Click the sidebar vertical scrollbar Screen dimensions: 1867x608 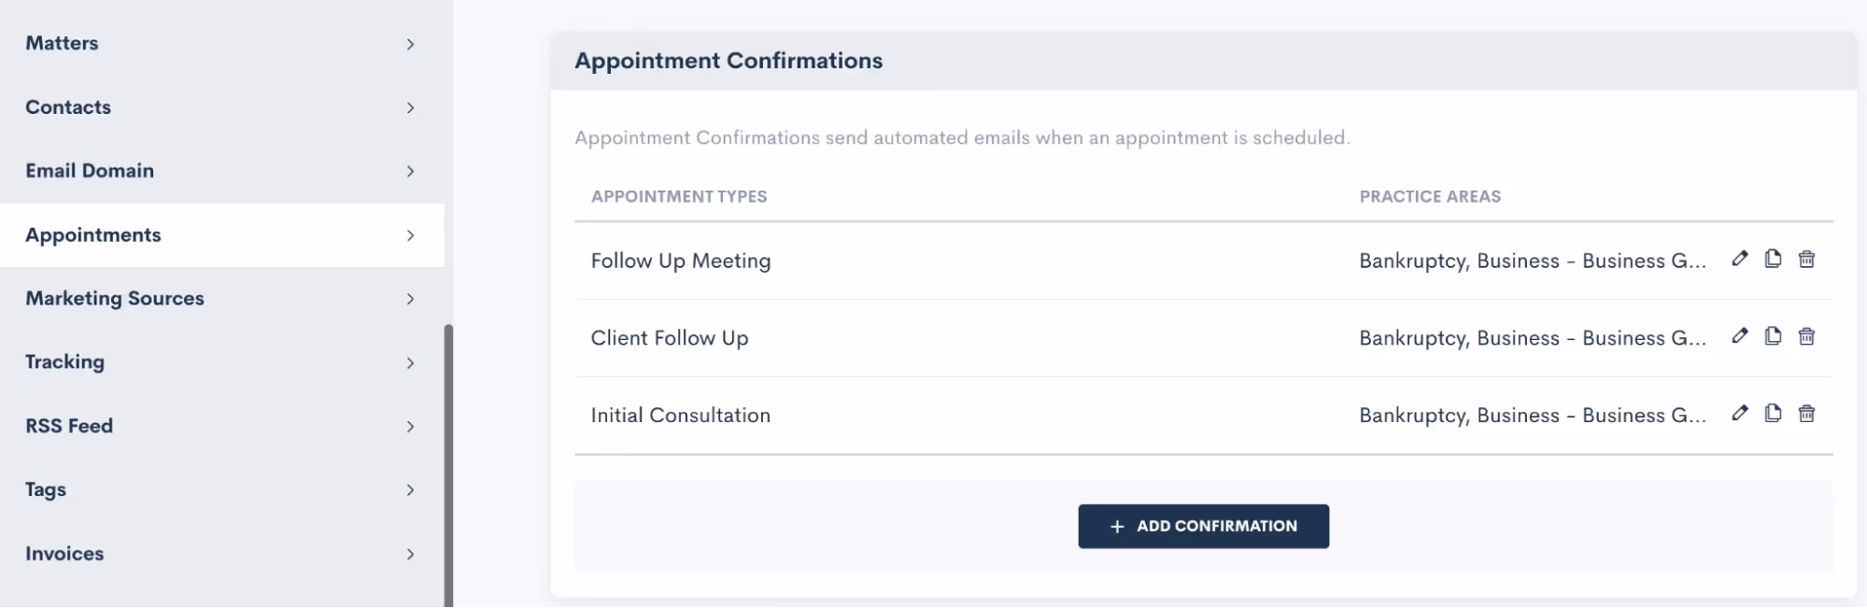(448, 465)
